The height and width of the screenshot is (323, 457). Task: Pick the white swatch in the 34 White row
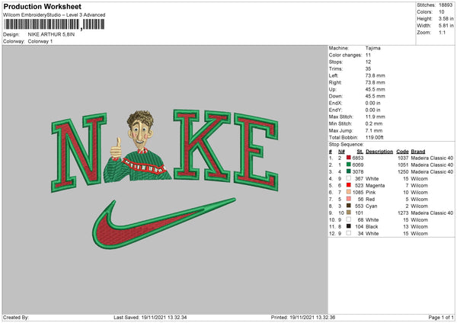[x=349, y=233]
